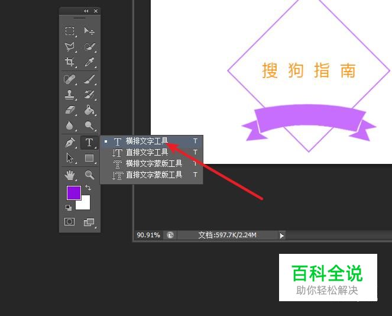Click the toolbox grip handle
392x316 pixels.
[79, 18]
